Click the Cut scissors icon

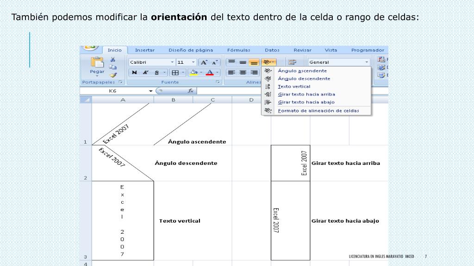point(113,60)
